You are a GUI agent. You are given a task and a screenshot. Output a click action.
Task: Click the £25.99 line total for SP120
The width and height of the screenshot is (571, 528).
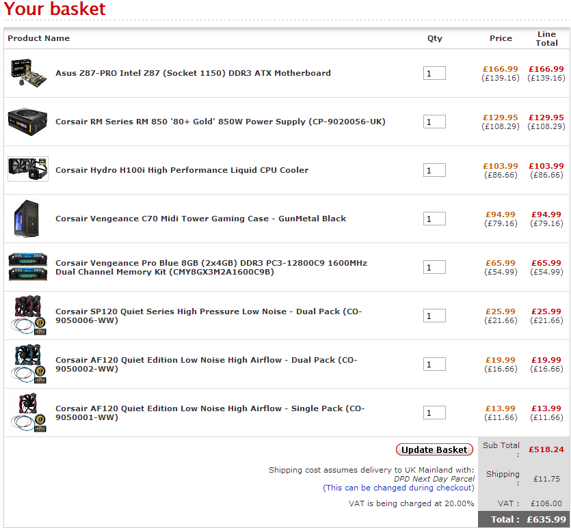546,311
